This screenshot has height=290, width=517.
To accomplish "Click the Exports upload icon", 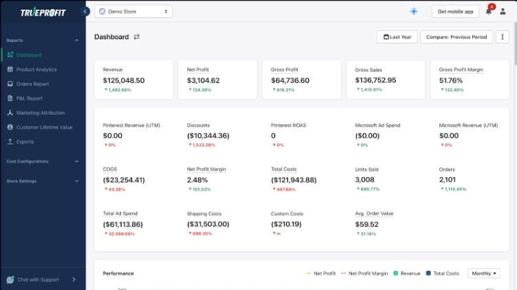I will tap(10, 142).
